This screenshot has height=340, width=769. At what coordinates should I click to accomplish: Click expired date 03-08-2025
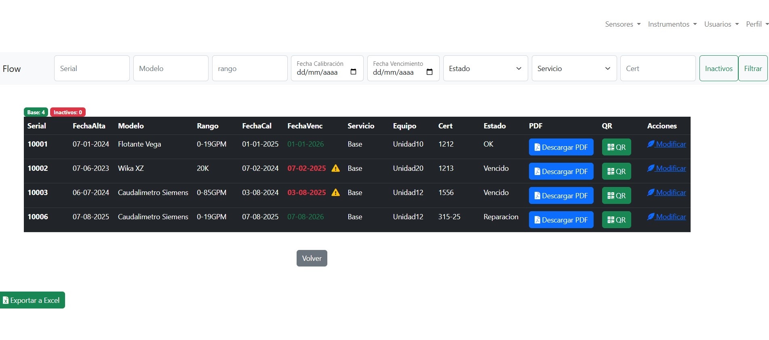tap(307, 193)
